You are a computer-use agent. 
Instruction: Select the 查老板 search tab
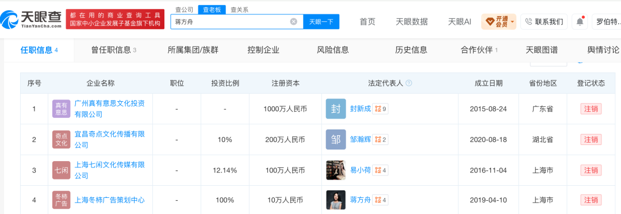point(212,10)
